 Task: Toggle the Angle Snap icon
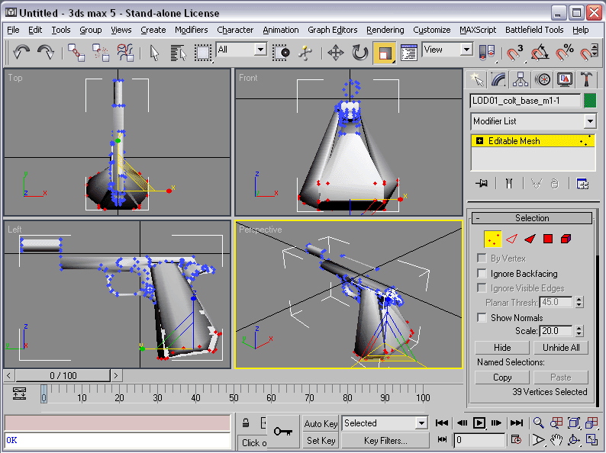click(540, 53)
